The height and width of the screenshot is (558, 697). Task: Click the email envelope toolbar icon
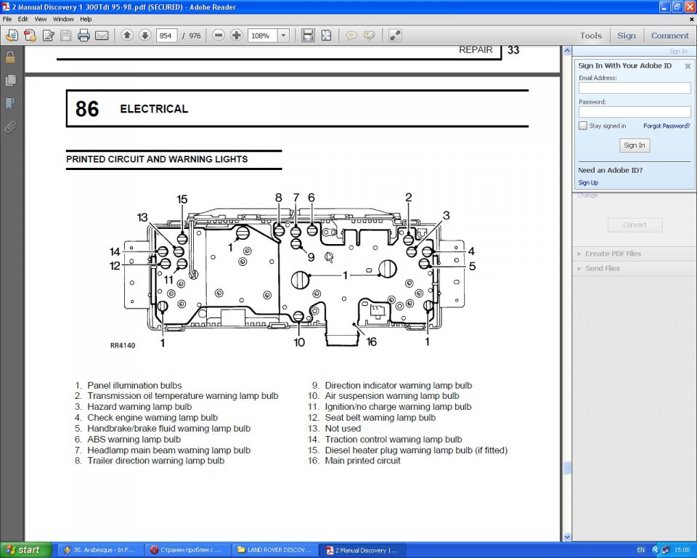tap(102, 35)
